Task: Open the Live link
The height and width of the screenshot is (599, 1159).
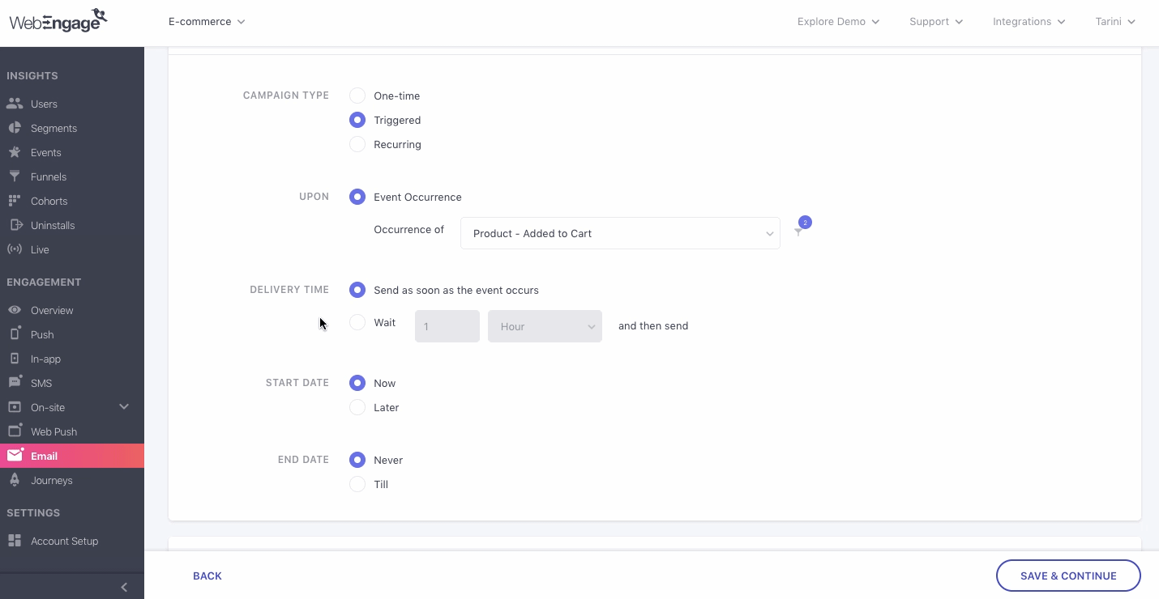Action: coord(40,249)
